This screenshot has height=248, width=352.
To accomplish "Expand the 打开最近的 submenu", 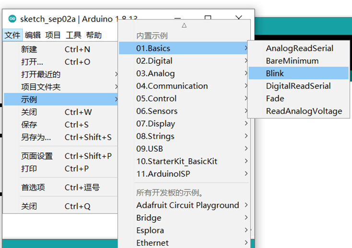I will pyautogui.click(x=60, y=74).
